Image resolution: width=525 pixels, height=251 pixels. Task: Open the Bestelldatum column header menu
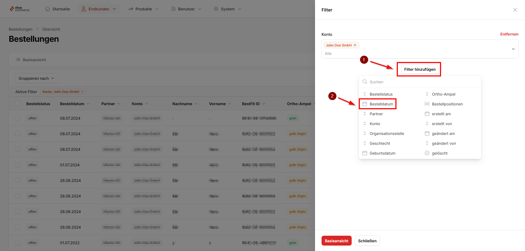(88, 104)
